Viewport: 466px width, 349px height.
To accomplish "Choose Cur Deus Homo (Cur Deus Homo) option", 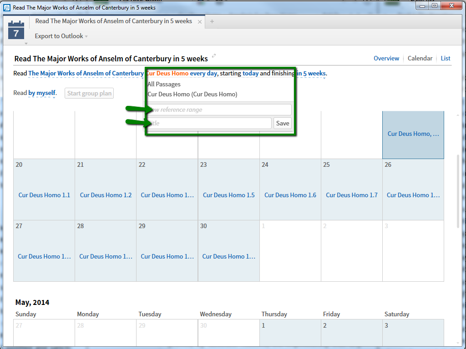I will [192, 95].
